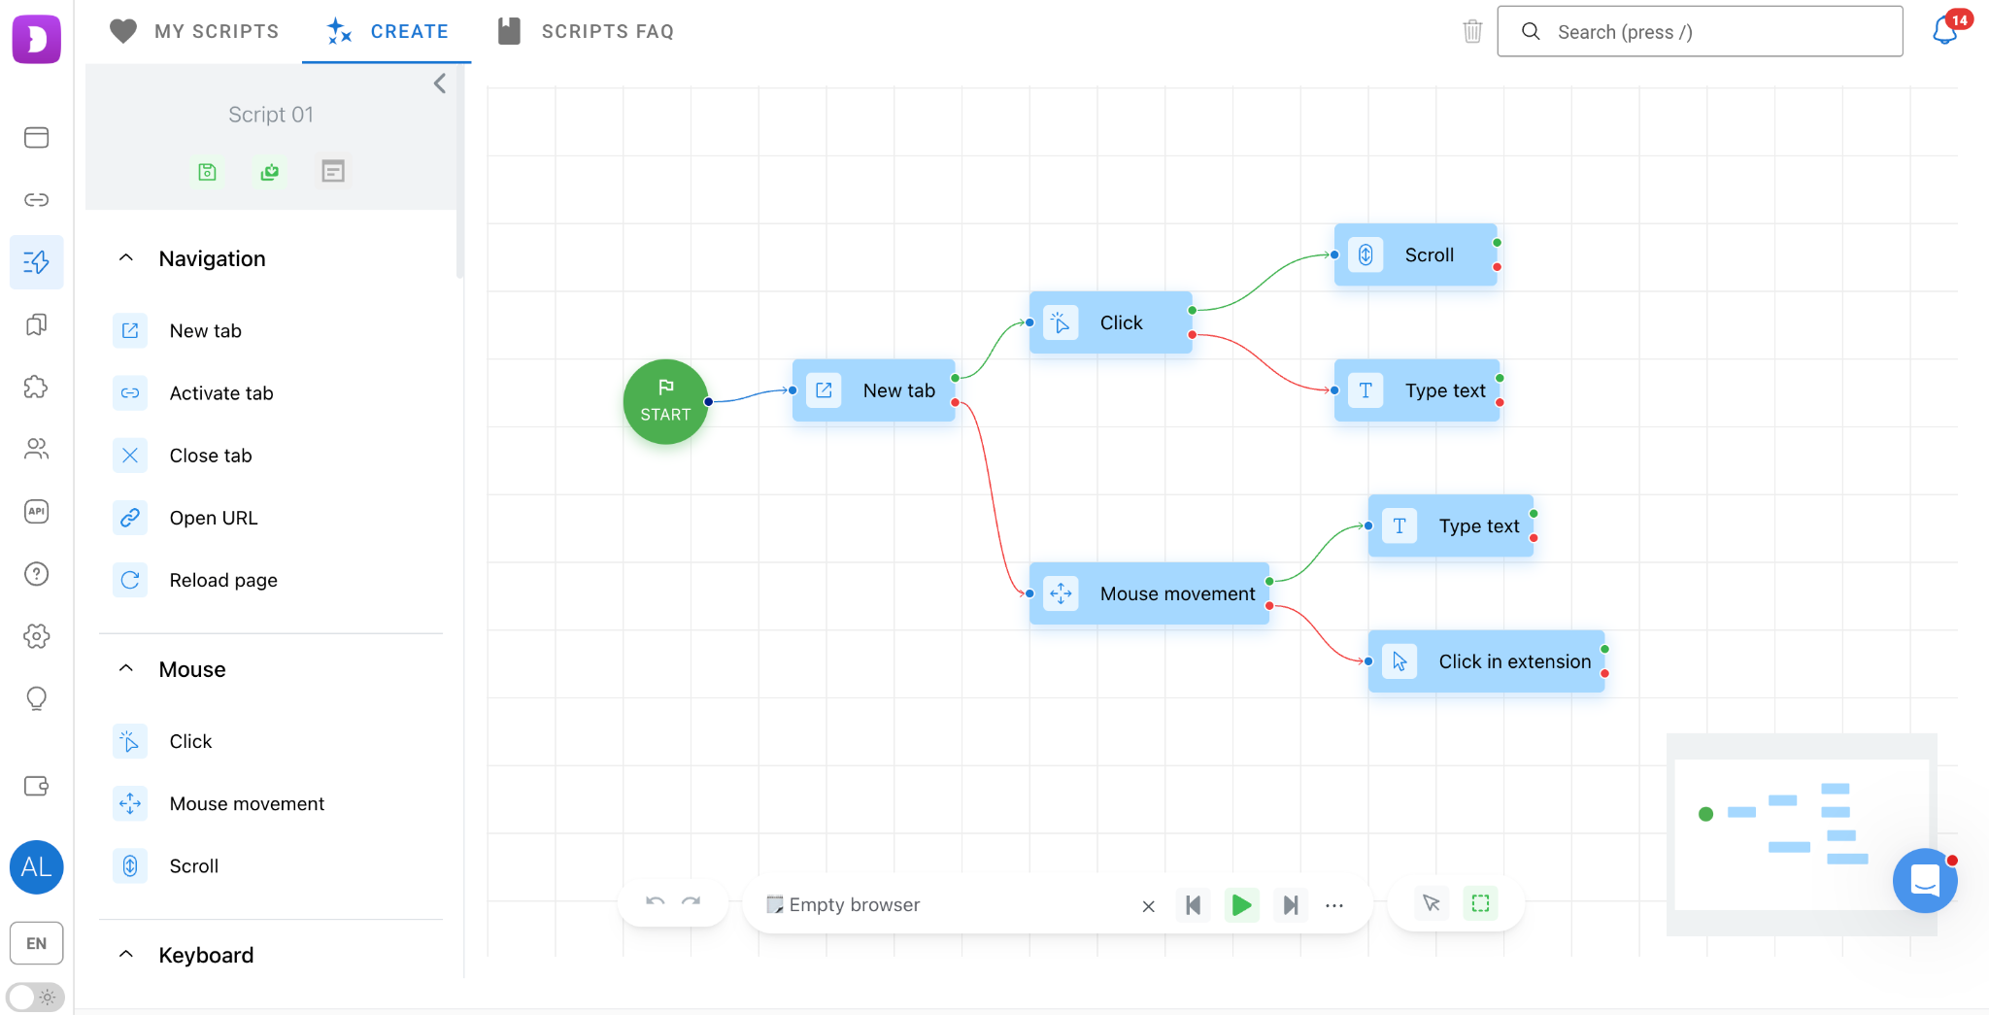This screenshot has width=1989, height=1015.
Task: Collapse the Mouse section
Action: pos(126,669)
